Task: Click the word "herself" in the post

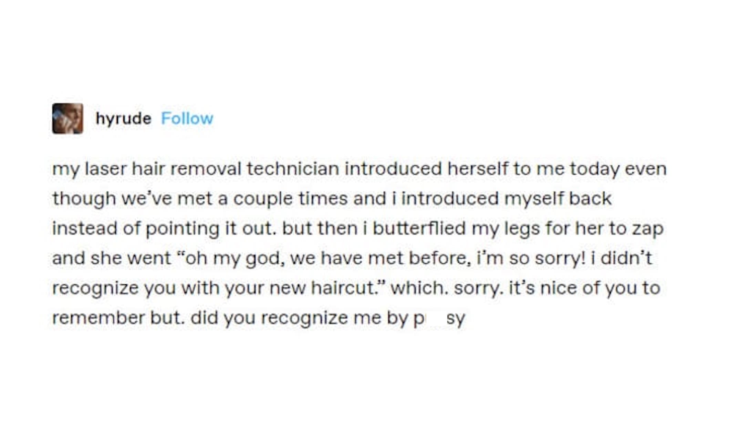Action: [x=477, y=169]
